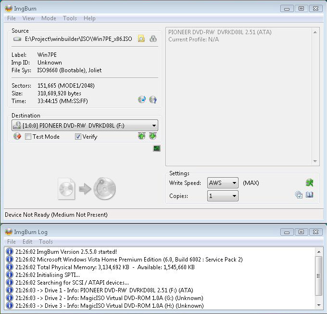
Task: Start the Write image to disc button
Action: pyautogui.click(x=87, y=189)
